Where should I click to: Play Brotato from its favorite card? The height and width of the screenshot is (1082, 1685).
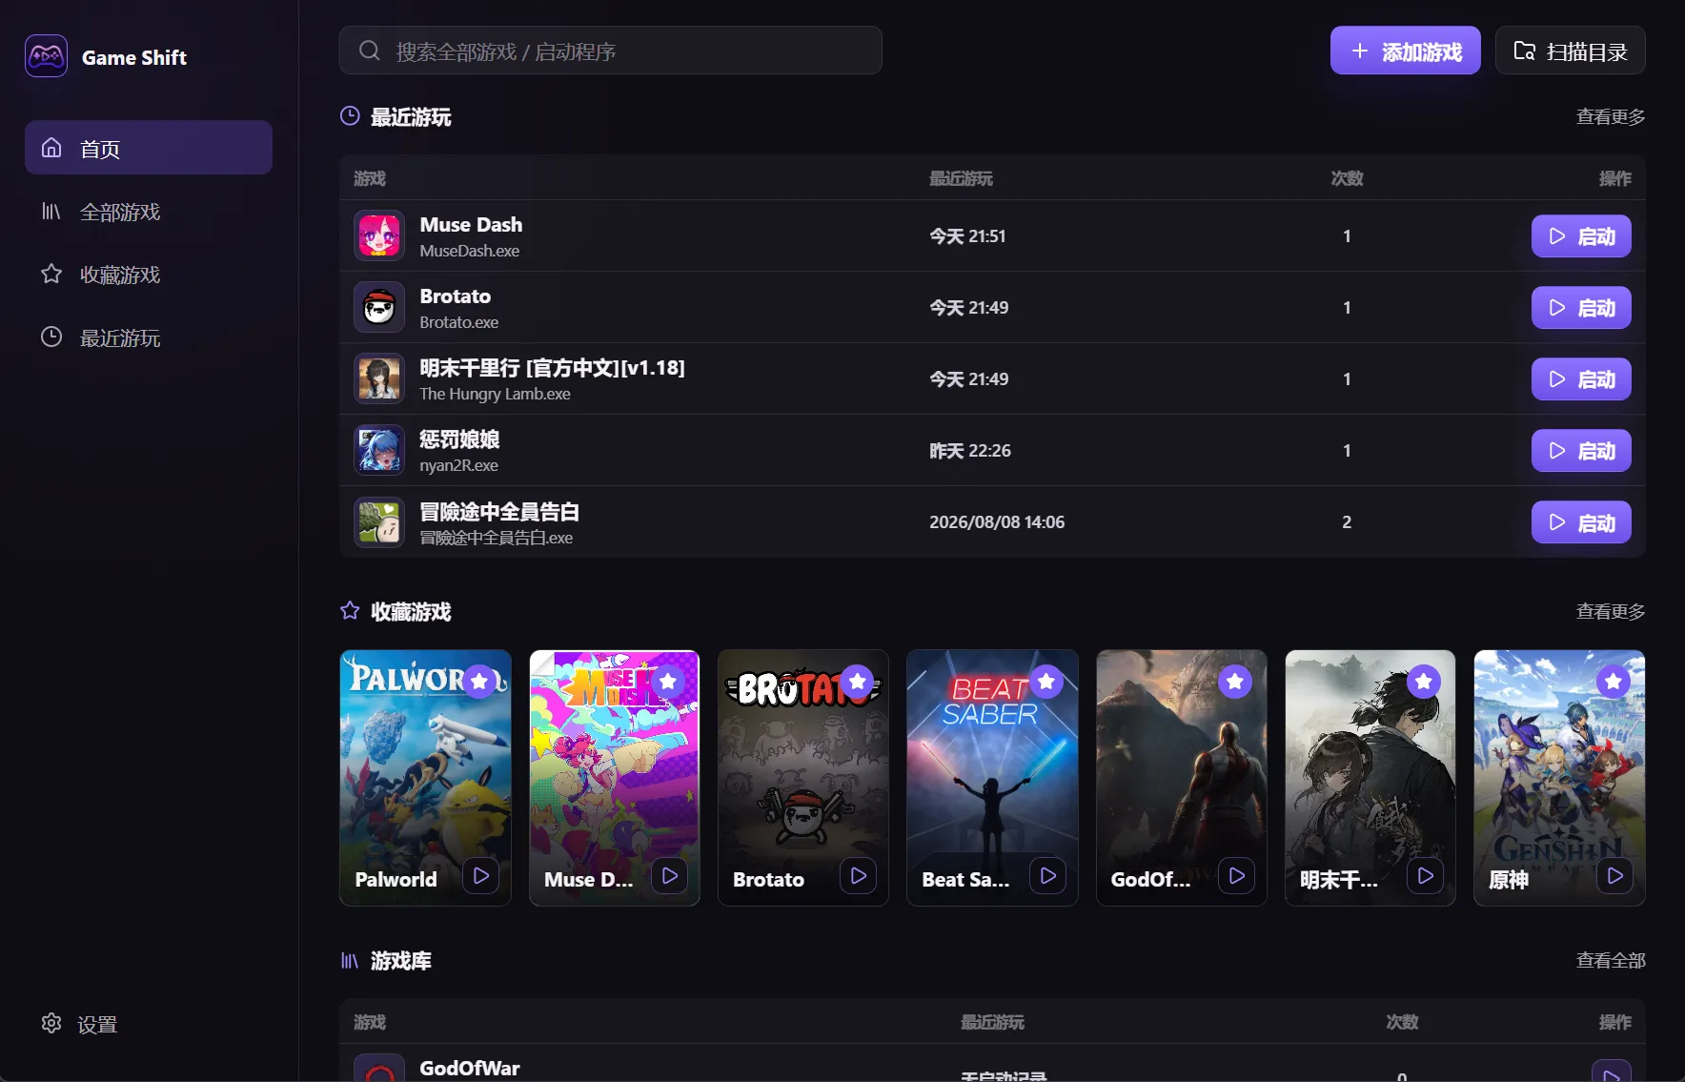point(859,875)
